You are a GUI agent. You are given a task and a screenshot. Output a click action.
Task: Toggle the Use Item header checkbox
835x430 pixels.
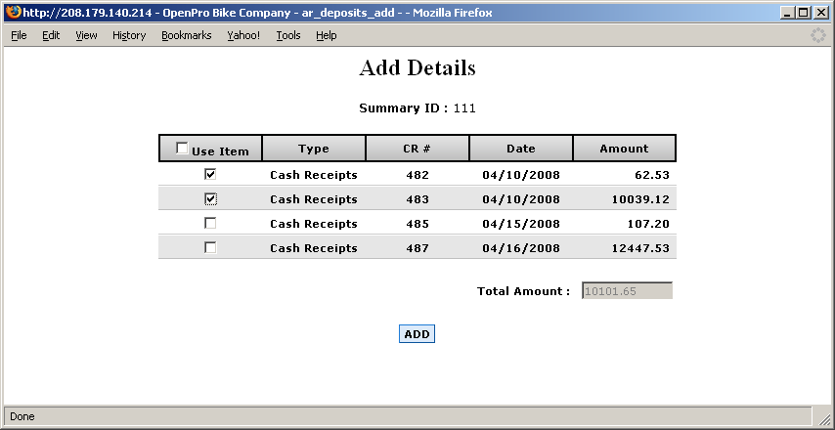tap(182, 149)
